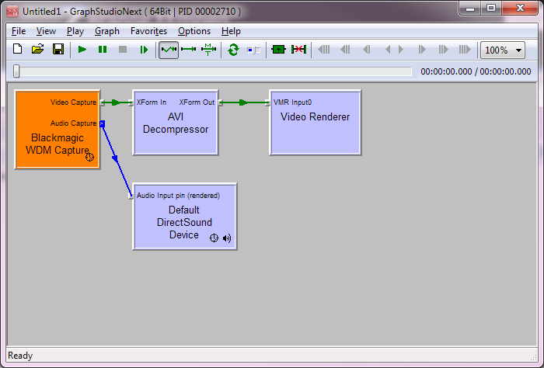
Task: Open the Help menu
Action: [x=231, y=31]
